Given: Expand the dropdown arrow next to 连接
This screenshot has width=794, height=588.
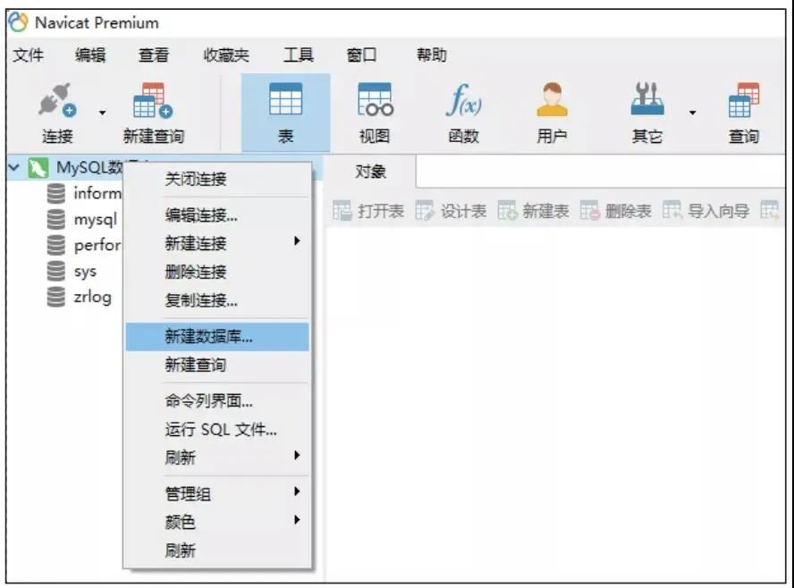Looking at the screenshot, I should pos(102,113).
